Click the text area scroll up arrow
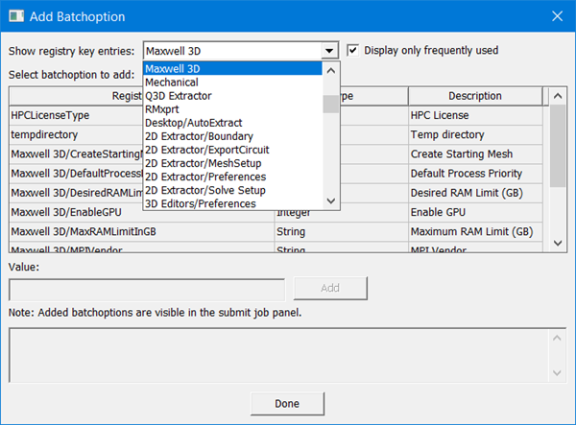Screen dimensions: 576x425 coord(557,338)
